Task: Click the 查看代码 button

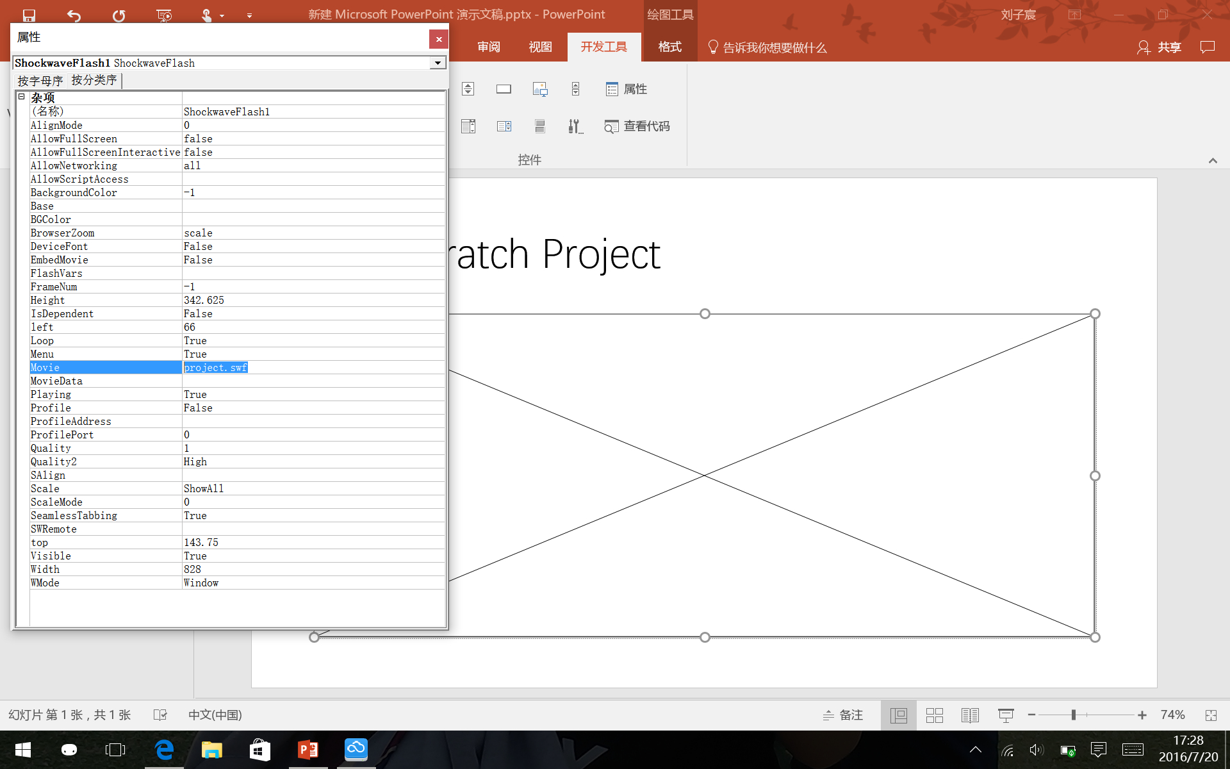Action: point(637,126)
